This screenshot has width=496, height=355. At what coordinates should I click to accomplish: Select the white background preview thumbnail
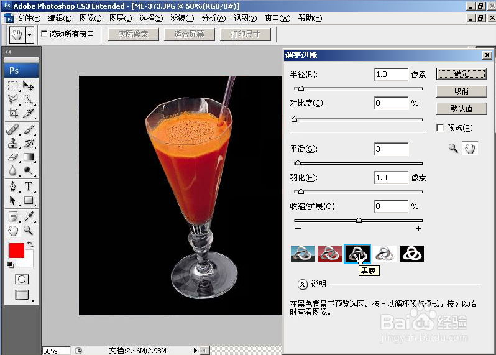point(385,254)
